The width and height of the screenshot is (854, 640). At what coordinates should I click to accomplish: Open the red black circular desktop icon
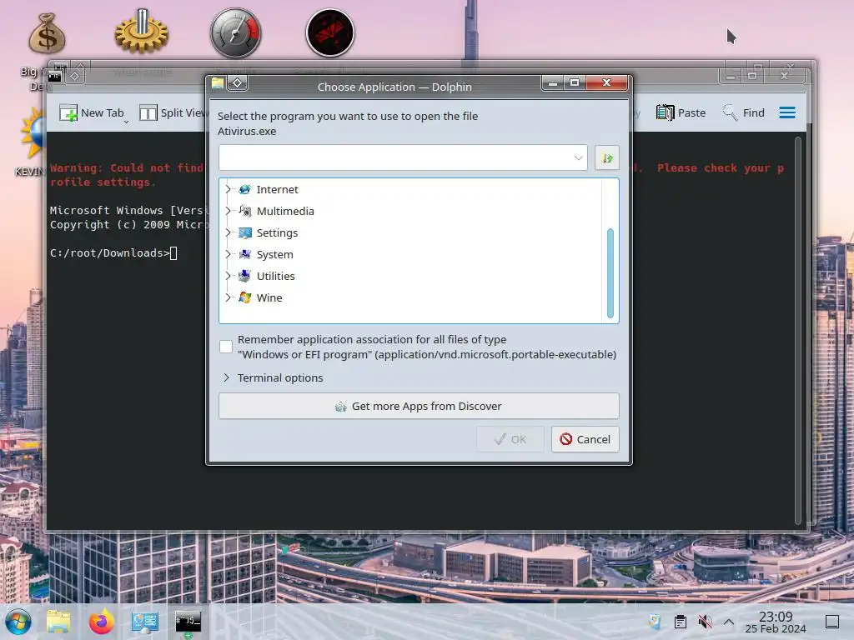pos(330,32)
